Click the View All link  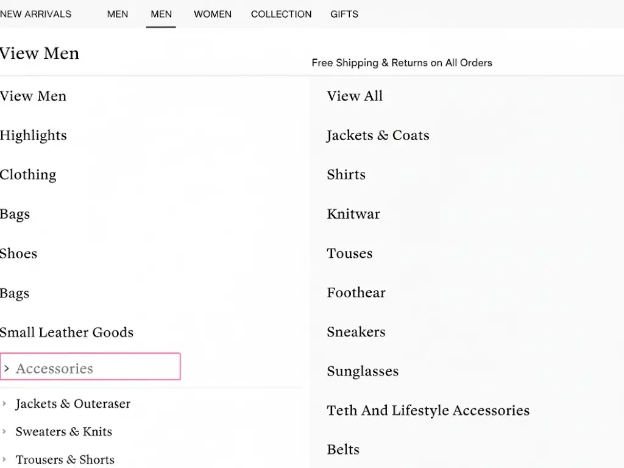click(x=355, y=96)
